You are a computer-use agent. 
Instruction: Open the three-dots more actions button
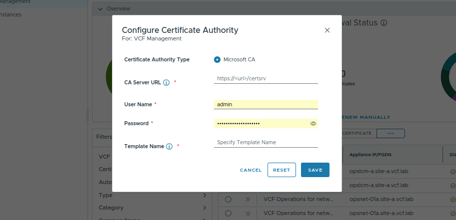pyautogui.click(x=390, y=134)
